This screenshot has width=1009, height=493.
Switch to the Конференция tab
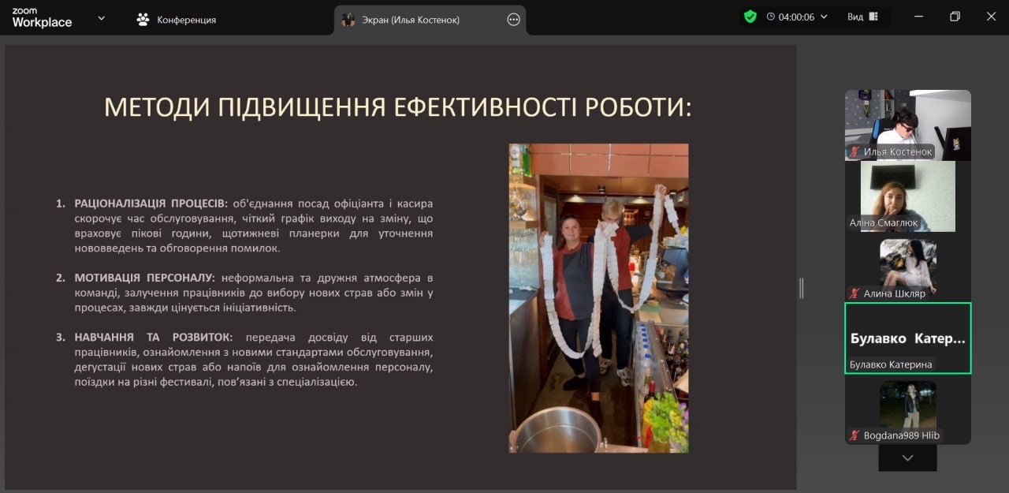pos(176,20)
